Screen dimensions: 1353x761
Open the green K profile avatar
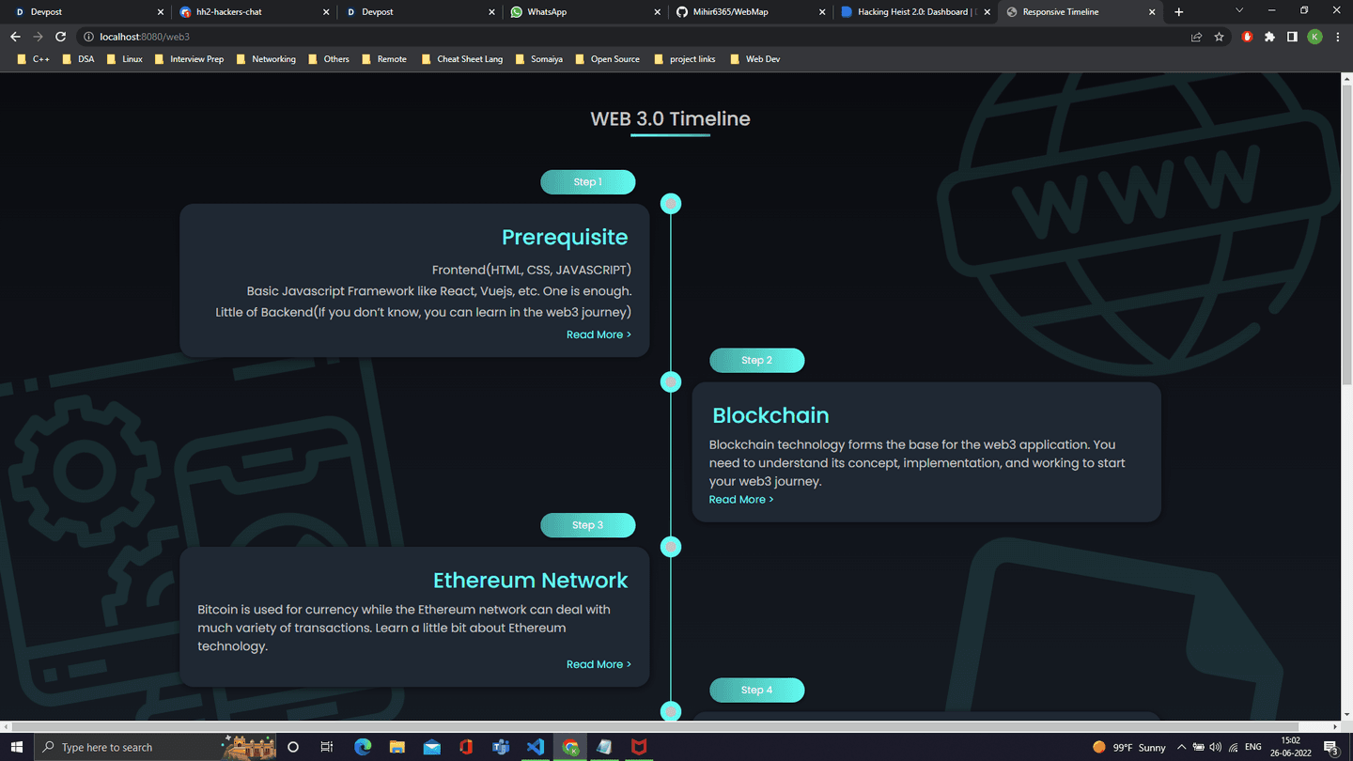(x=1314, y=37)
